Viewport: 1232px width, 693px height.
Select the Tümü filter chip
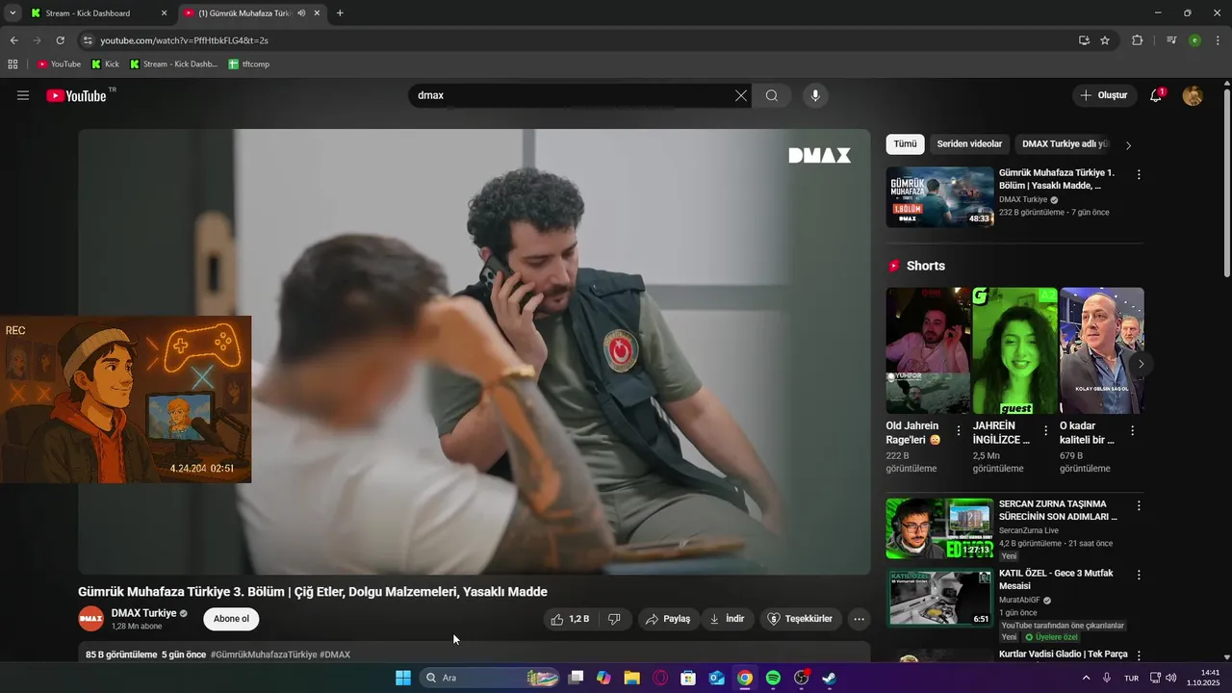click(x=905, y=144)
